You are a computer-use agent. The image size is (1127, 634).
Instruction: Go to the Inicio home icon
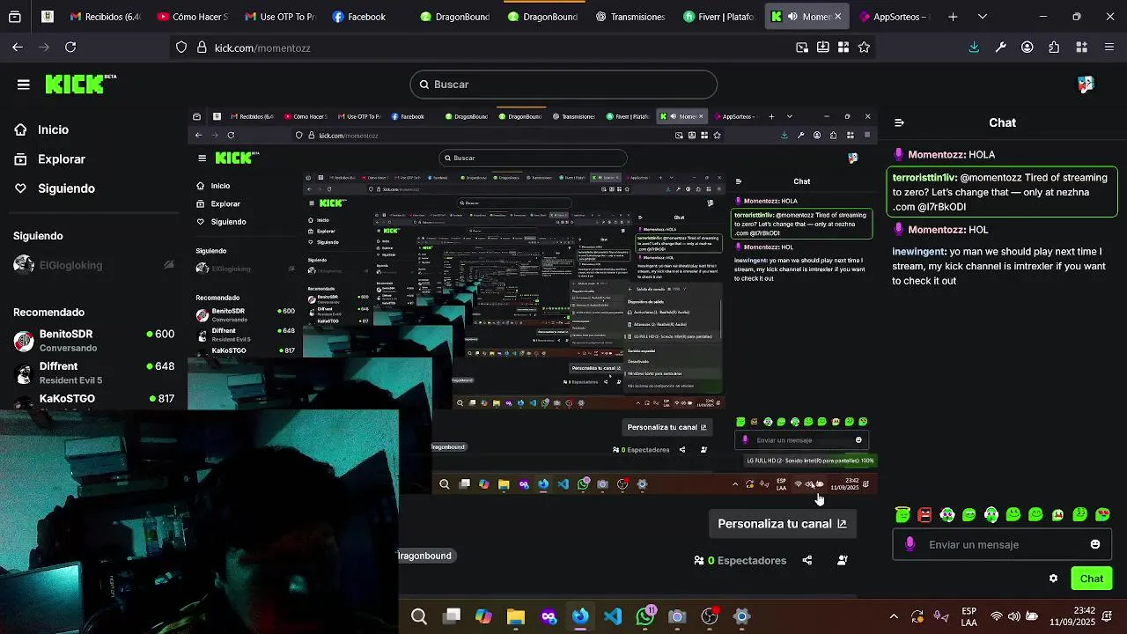click(20, 129)
